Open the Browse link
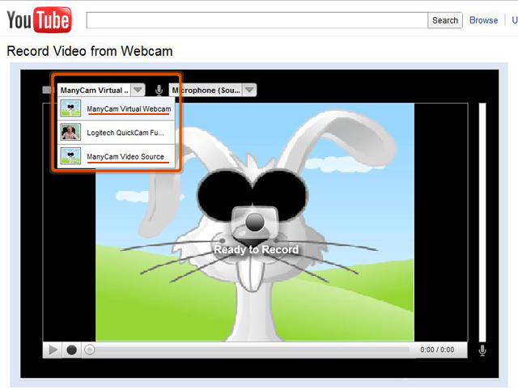Viewport: 518px width, 390px height. pos(483,20)
